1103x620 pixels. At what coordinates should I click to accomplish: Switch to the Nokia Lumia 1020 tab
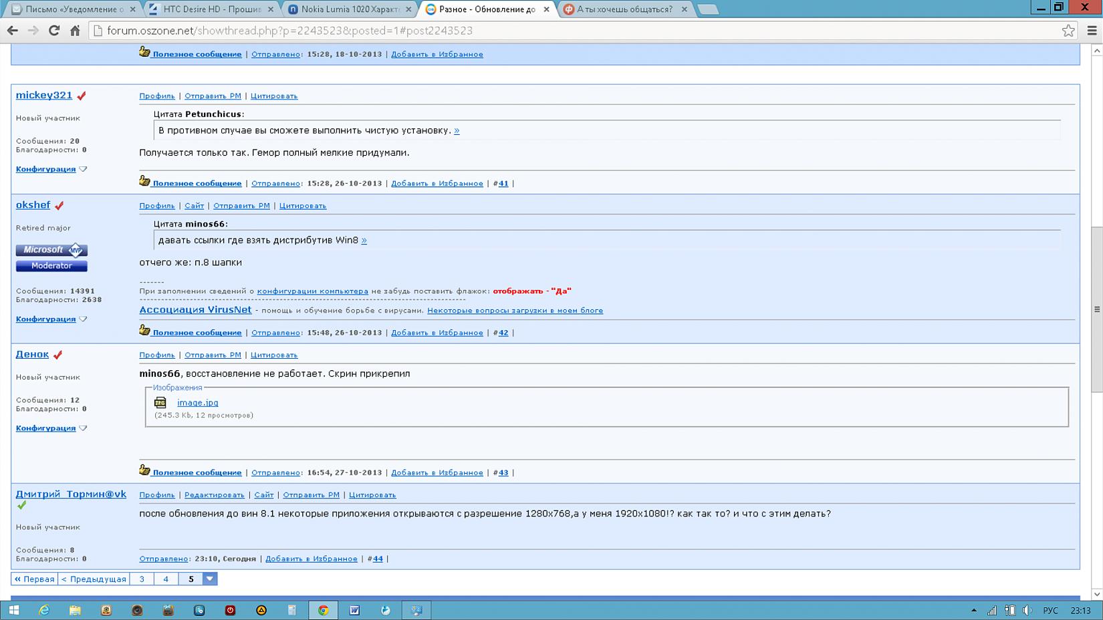point(350,9)
